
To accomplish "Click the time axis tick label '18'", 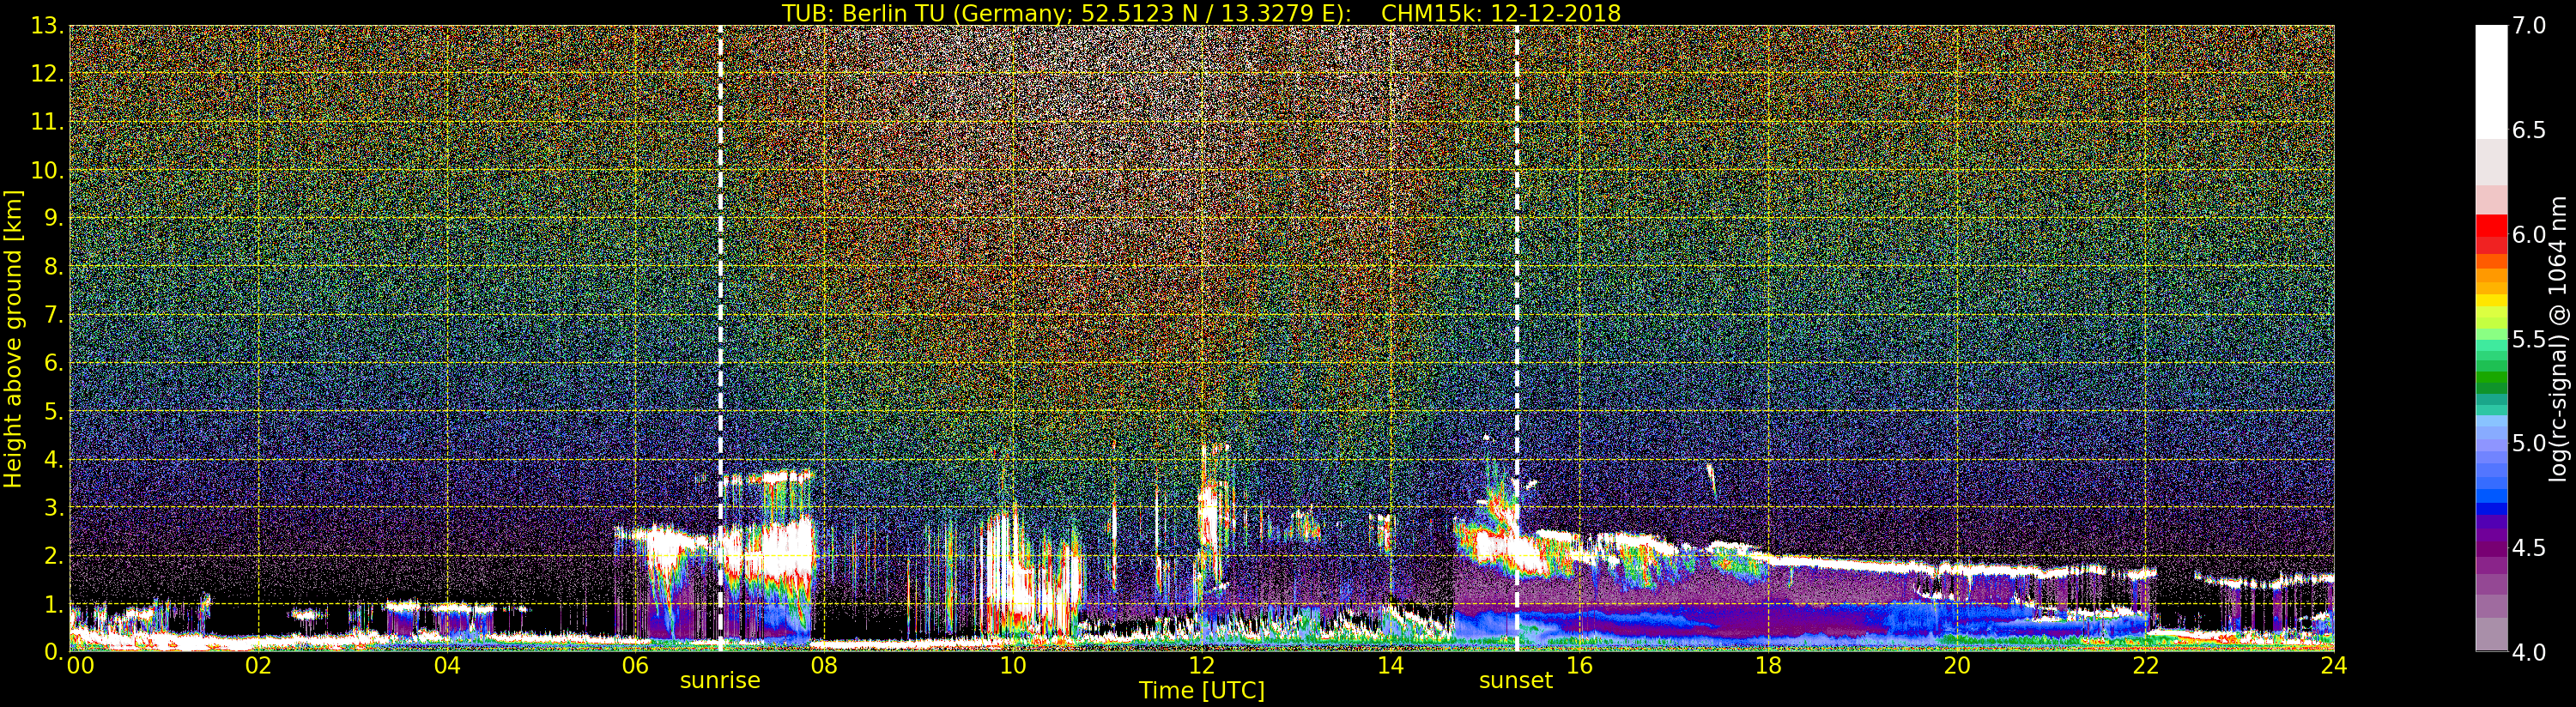I will pos(1768,665).
